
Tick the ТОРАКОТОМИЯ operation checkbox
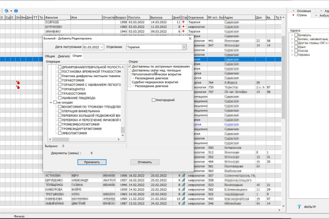(x=59, y=80)
